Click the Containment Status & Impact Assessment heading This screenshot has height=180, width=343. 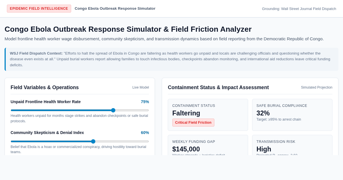pyautogui.click(x=218, y=87)
